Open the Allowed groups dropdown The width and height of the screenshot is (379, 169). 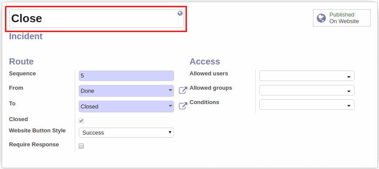point(307,90)
